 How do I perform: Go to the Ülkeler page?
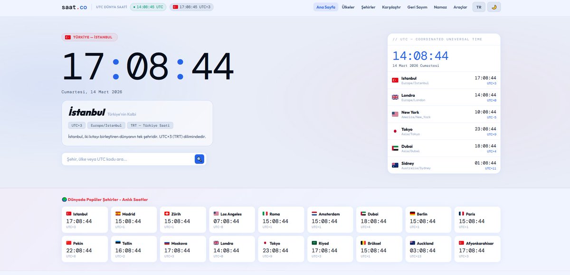pos(348,7)
